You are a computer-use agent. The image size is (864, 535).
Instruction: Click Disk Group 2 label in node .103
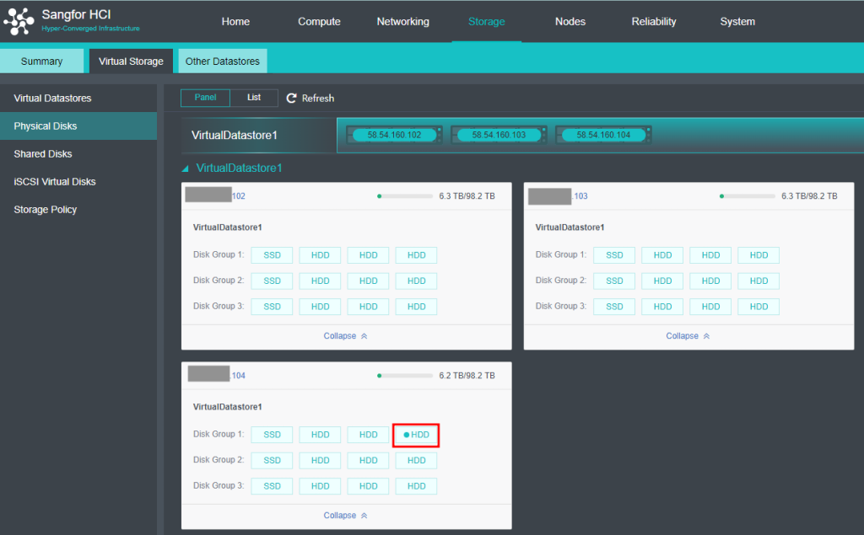pyautogui.click(x=561, y=281)
